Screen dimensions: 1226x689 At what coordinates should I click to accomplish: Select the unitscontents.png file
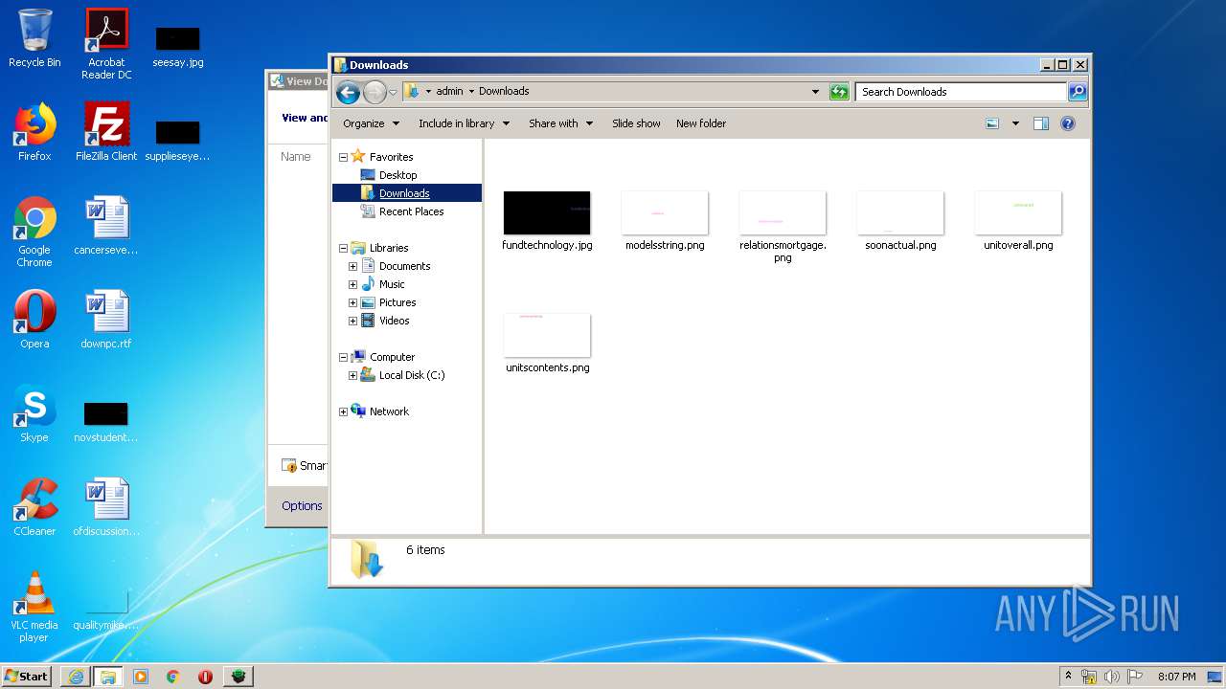click(x=547, y=343)
